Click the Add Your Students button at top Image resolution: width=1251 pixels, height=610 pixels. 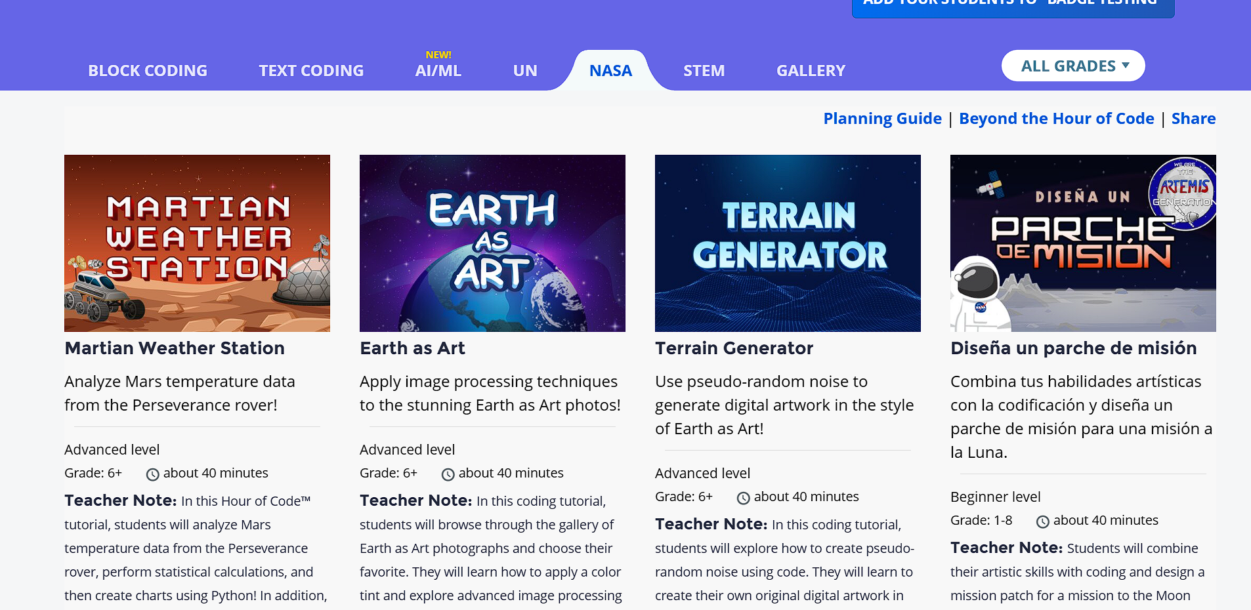[1013, 5]
